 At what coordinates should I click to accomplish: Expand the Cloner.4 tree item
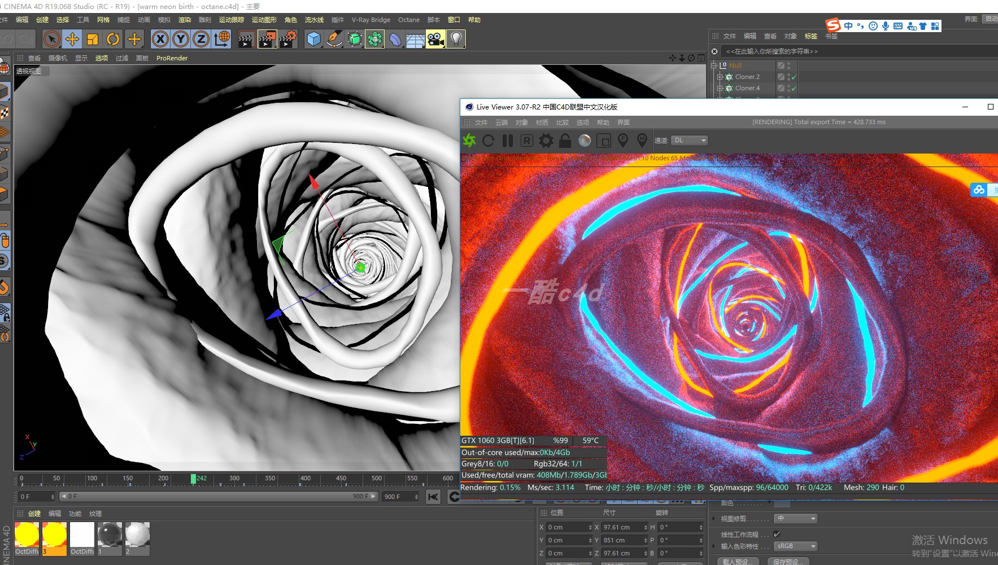click(x=720, y=89)
